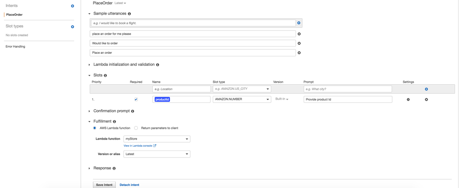Toggle Required checkbox for productId slot
Image resolution: width=460 pixels, height=188 pixels.
tap(136, 100)
